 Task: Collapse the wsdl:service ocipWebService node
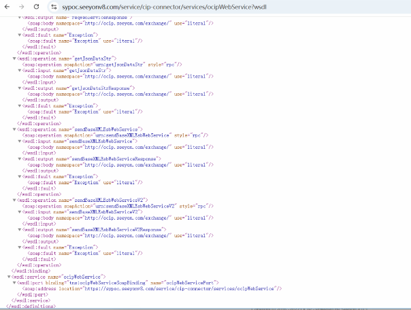point(10,277)
